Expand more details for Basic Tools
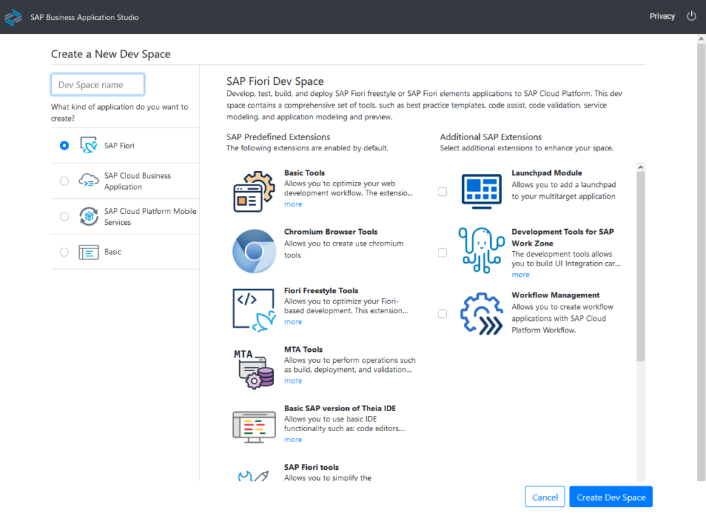 [x=293, y=204]
